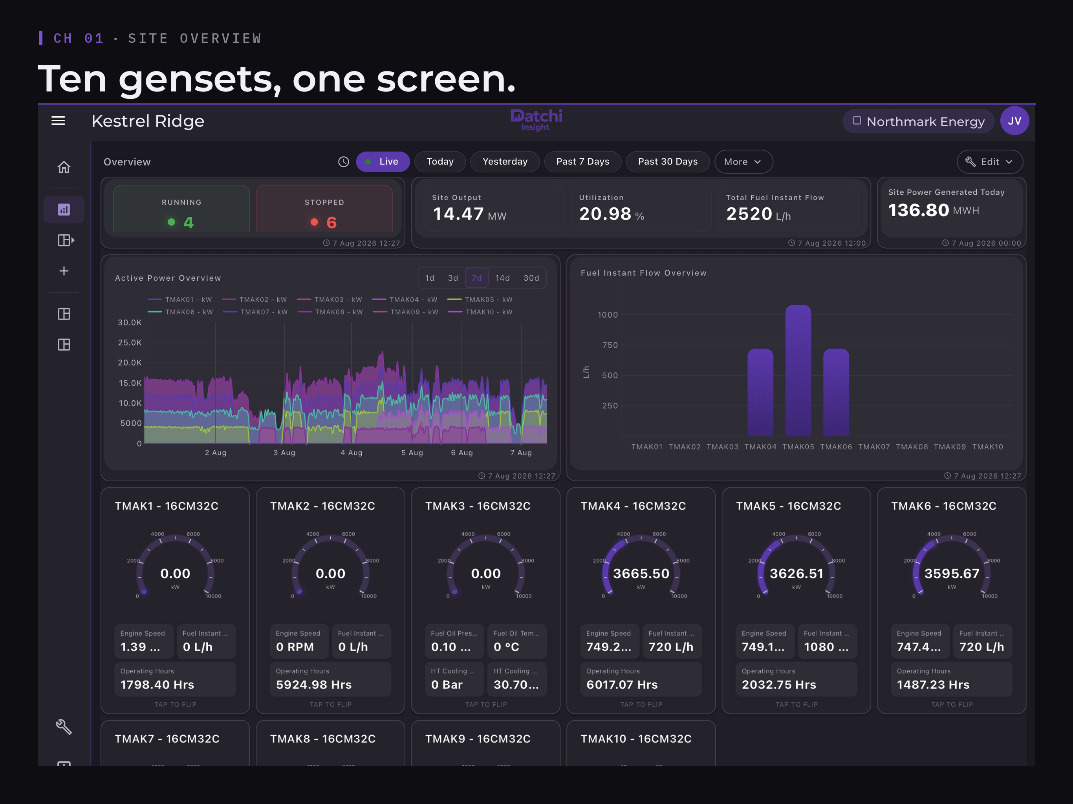This screenshot has width=1073, height=804.
Task: Select the dashboard chart sidebar icon
Action: point(64,210)
